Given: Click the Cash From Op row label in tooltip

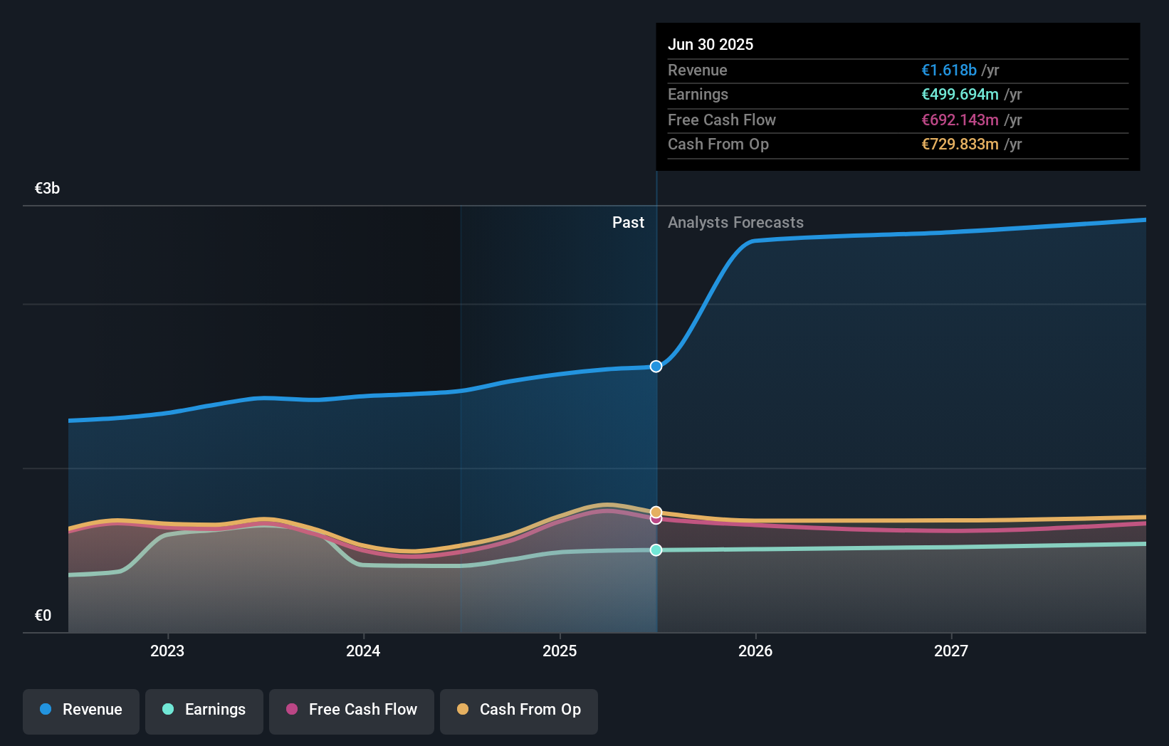Looking at the screenshot, I should 718,144.
